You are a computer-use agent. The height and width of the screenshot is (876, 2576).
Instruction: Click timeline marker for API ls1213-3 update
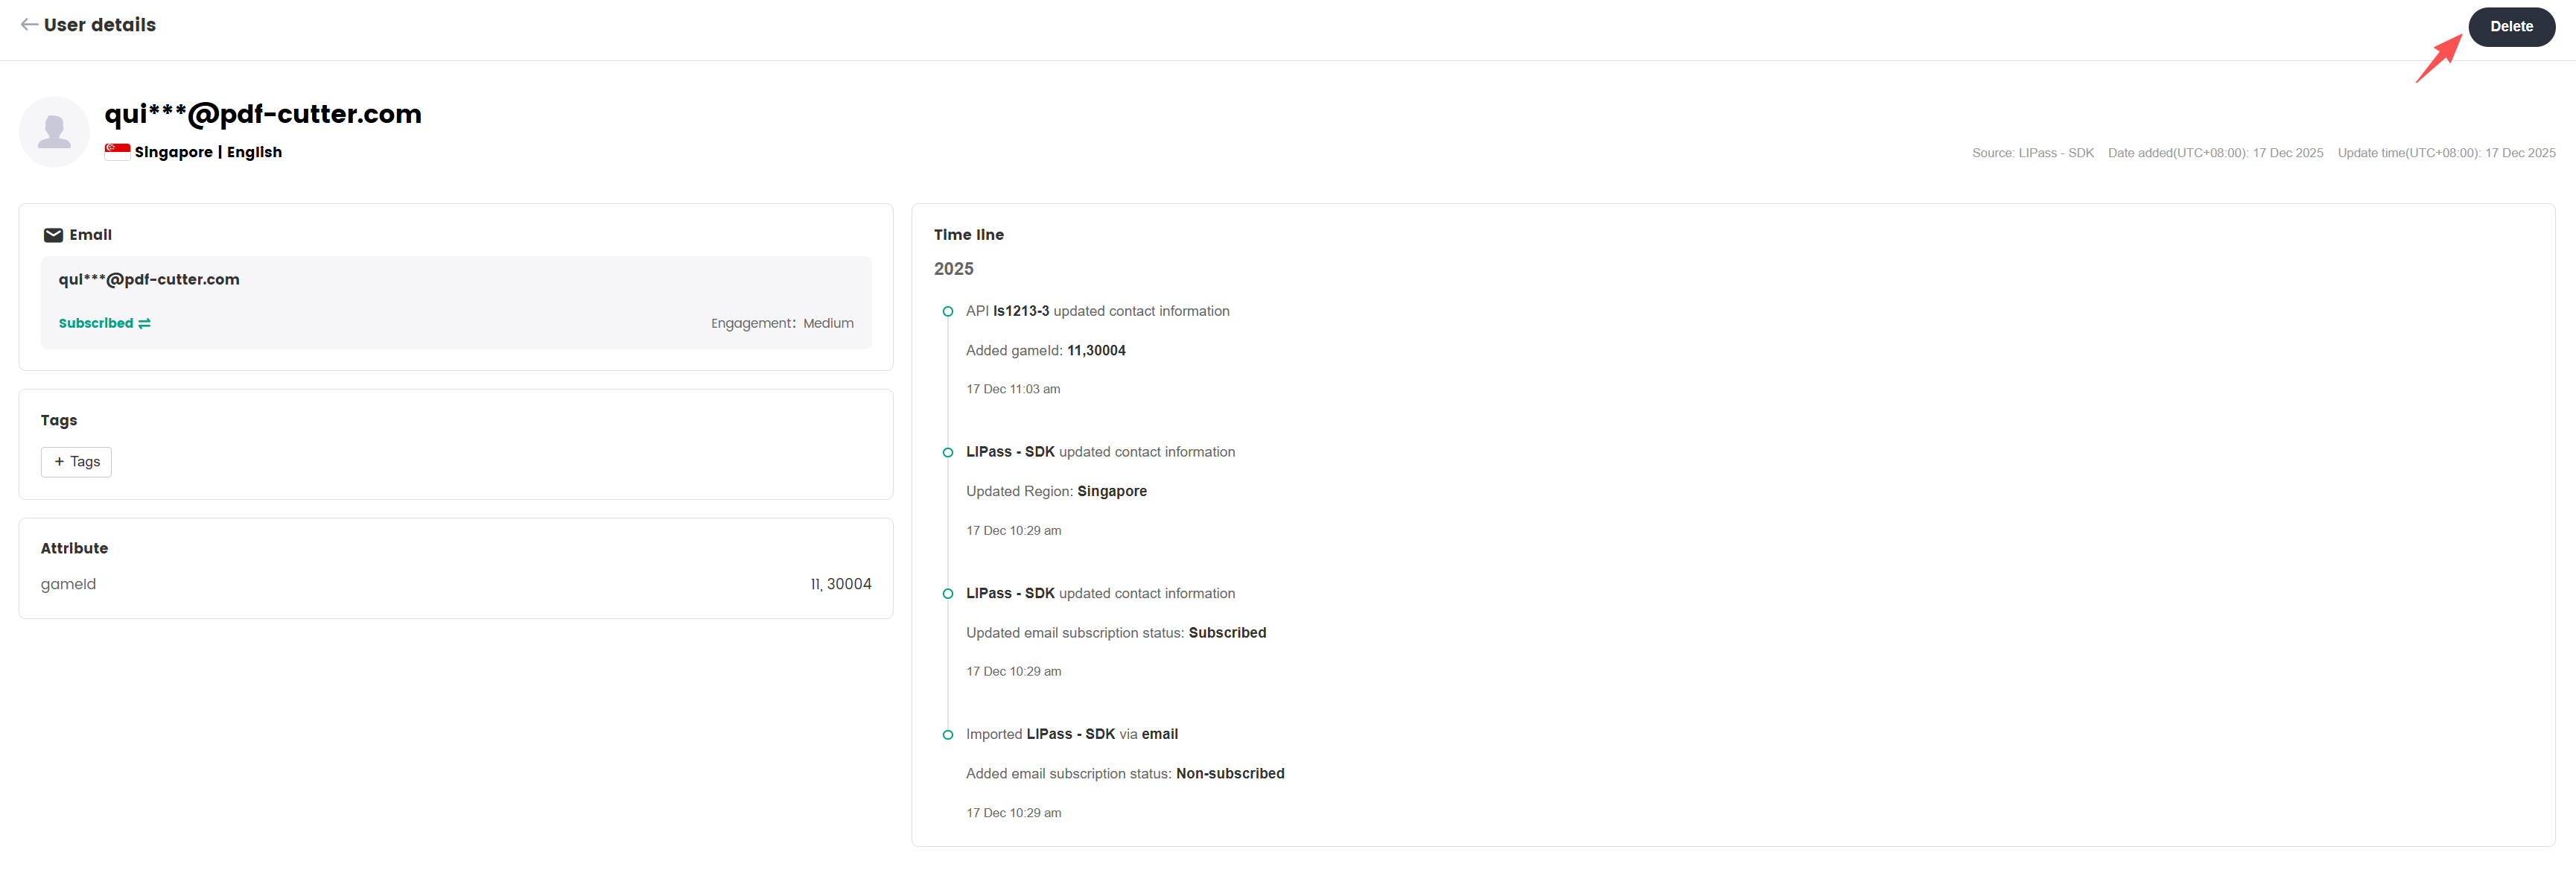(948, 312)
